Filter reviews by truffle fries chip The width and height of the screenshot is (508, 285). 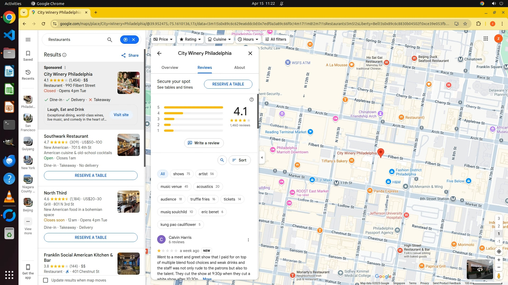click(x=203, y=199)
